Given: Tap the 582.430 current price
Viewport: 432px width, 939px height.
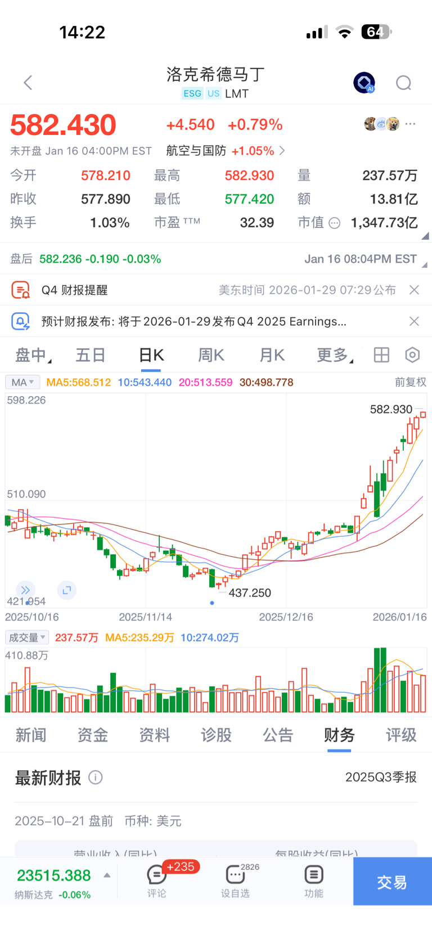Looking at the screenshot, I should tap(63, 125).
